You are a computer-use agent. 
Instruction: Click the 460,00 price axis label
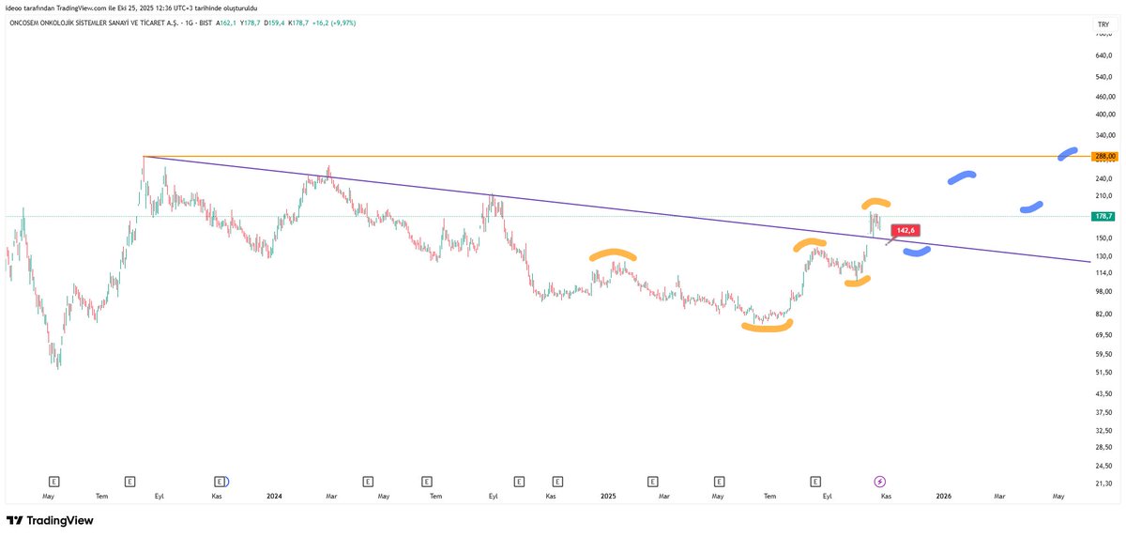pyautogui.click(x=1104, y=96)
